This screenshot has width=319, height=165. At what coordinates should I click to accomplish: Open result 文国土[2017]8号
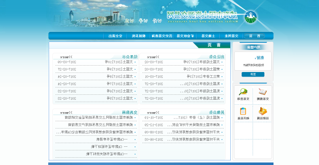click(x=120, y=77)
